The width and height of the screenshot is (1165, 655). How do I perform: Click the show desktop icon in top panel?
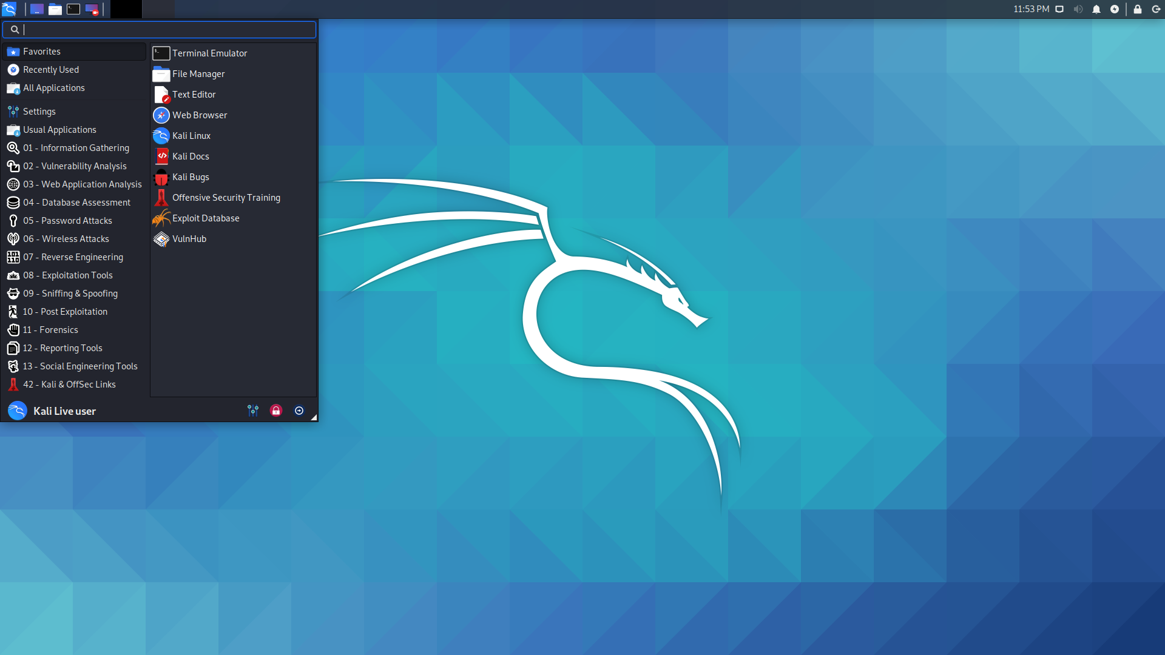click(x=36, y=9)
